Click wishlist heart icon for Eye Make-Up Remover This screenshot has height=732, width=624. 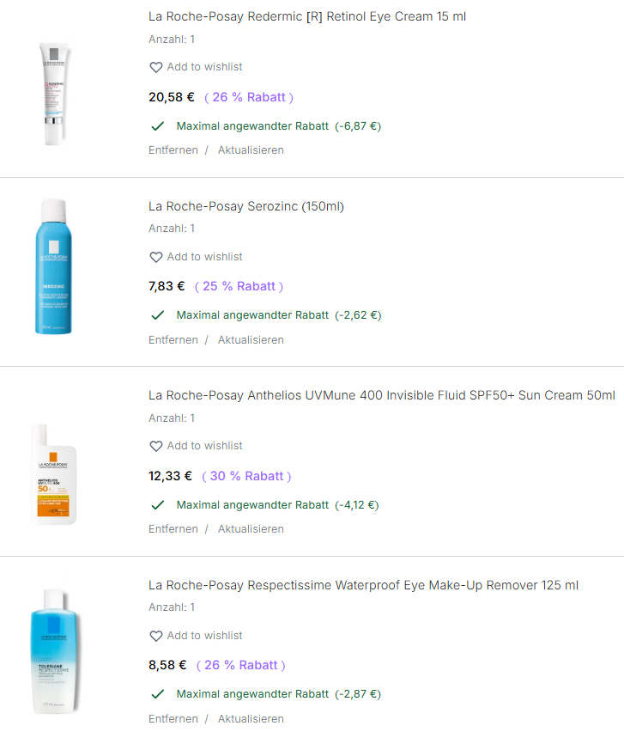(156, 636)
